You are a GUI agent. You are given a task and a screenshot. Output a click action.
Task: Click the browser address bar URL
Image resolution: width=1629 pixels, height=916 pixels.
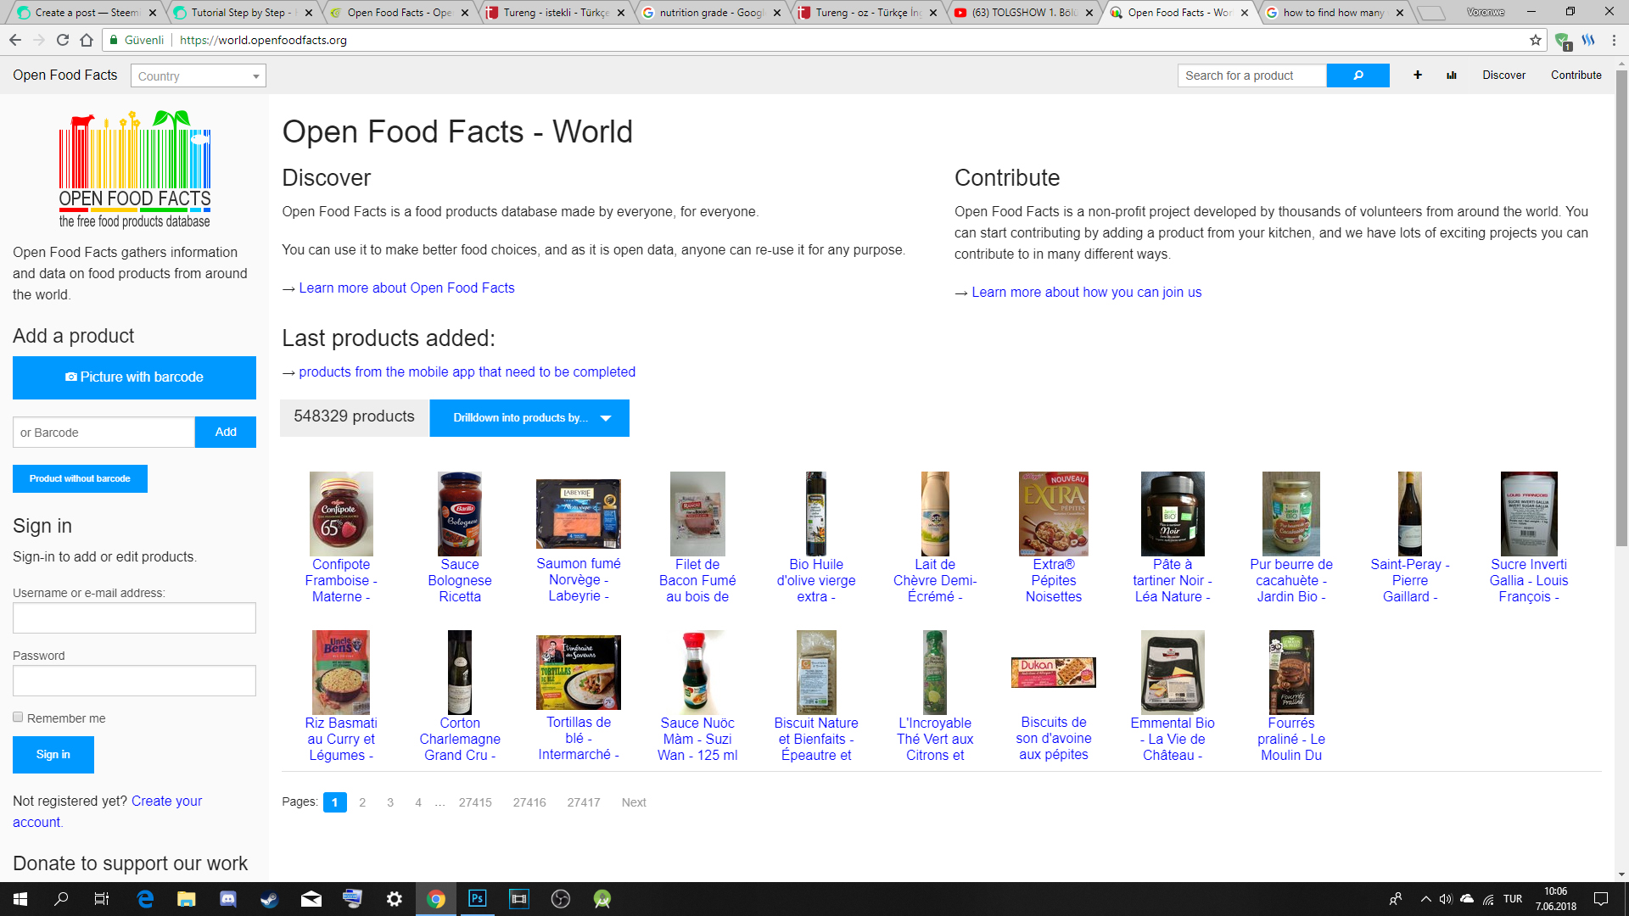tap(263, 40)
